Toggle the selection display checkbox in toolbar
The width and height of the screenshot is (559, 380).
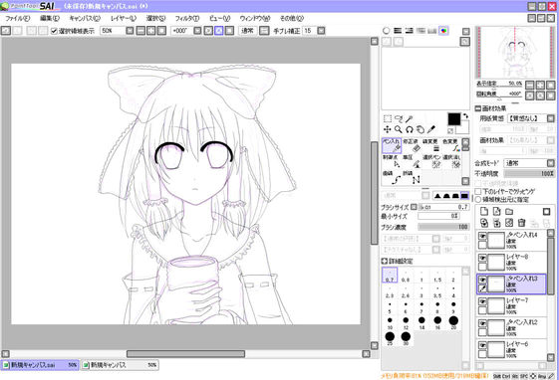[x=54, y=31]
